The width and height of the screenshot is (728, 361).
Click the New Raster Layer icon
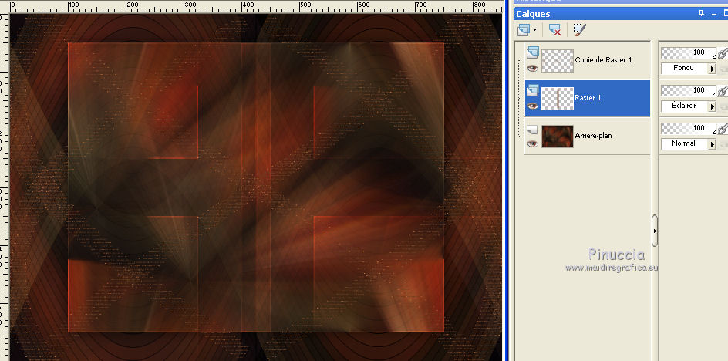[x=524, y=30]
